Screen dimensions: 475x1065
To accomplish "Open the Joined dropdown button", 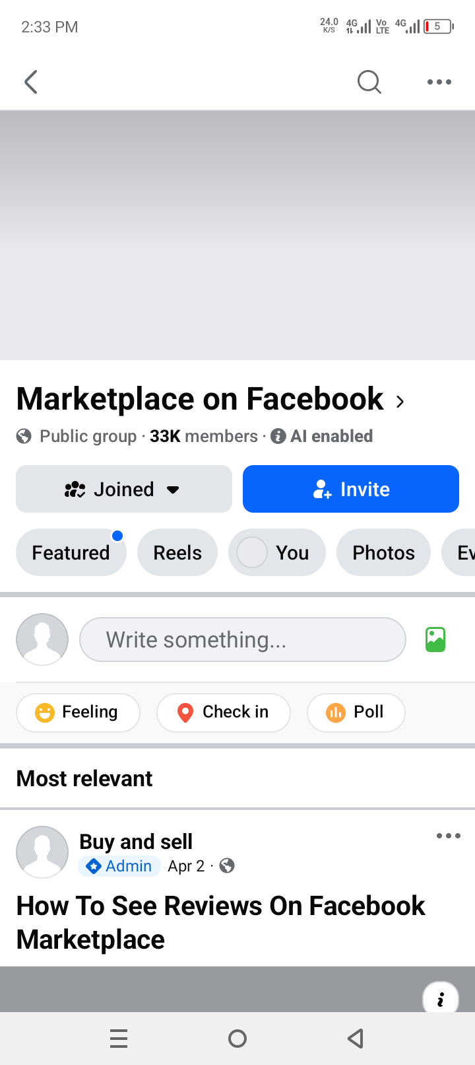I will click(124, 489).
